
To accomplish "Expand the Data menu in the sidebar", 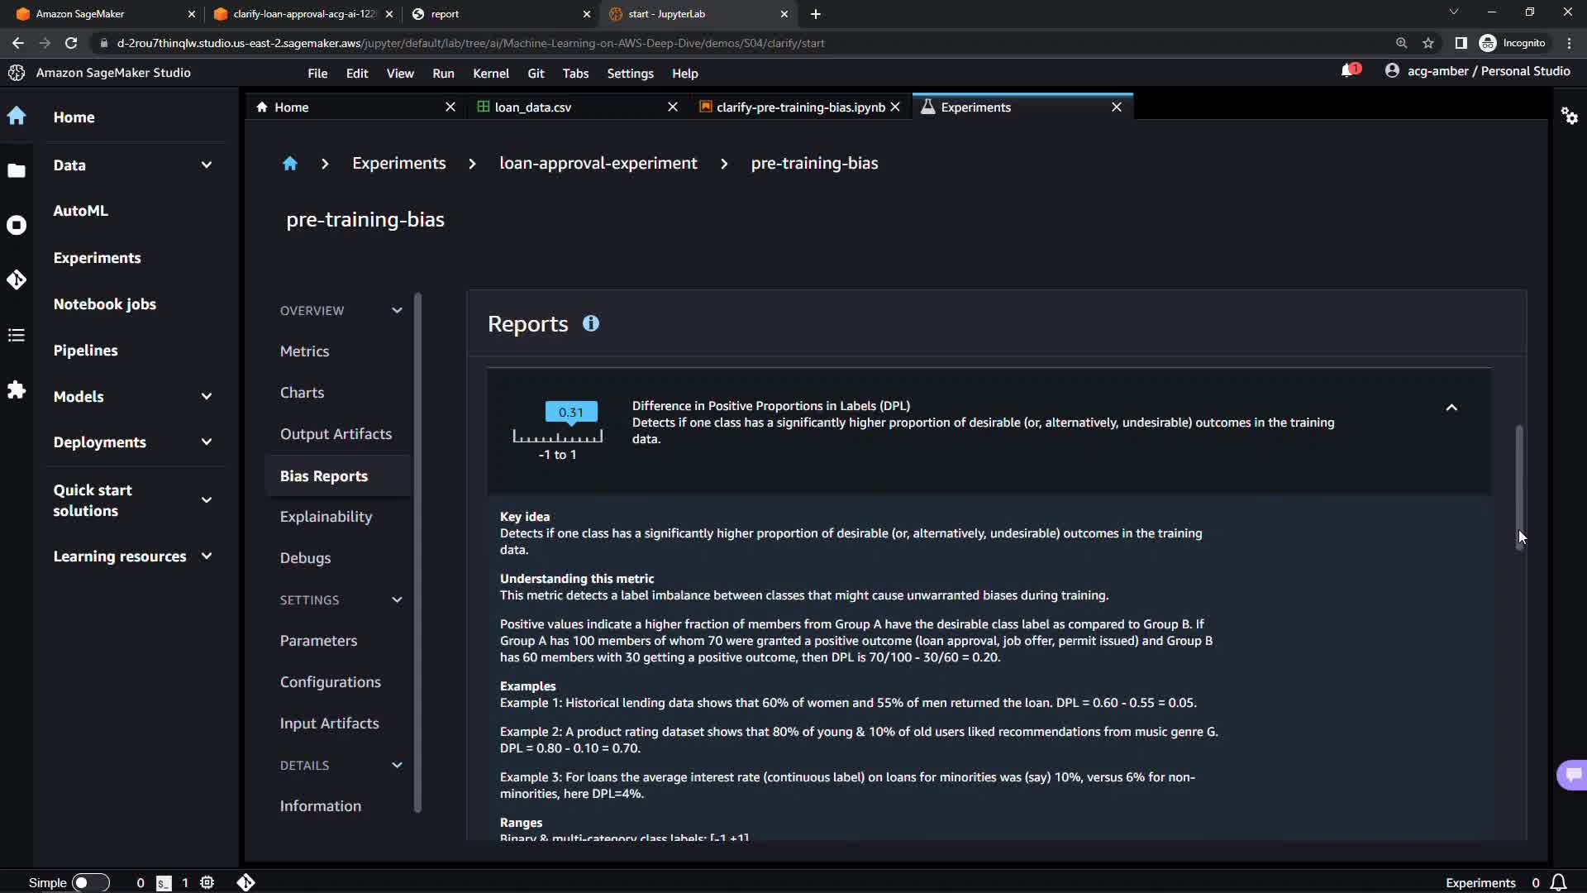I will point(206,165).
